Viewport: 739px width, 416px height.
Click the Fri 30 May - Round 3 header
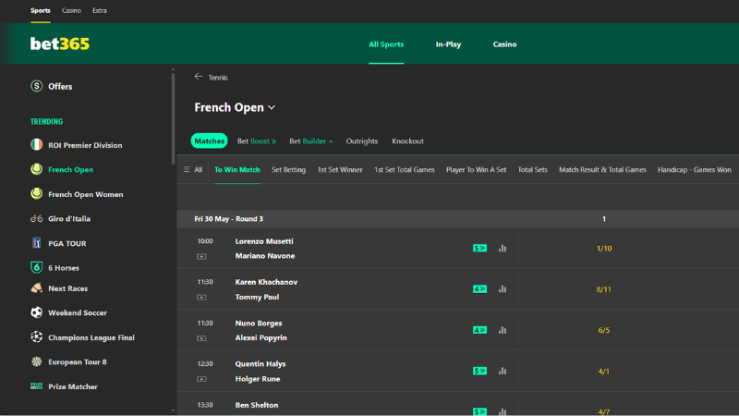tap(228, 219)
